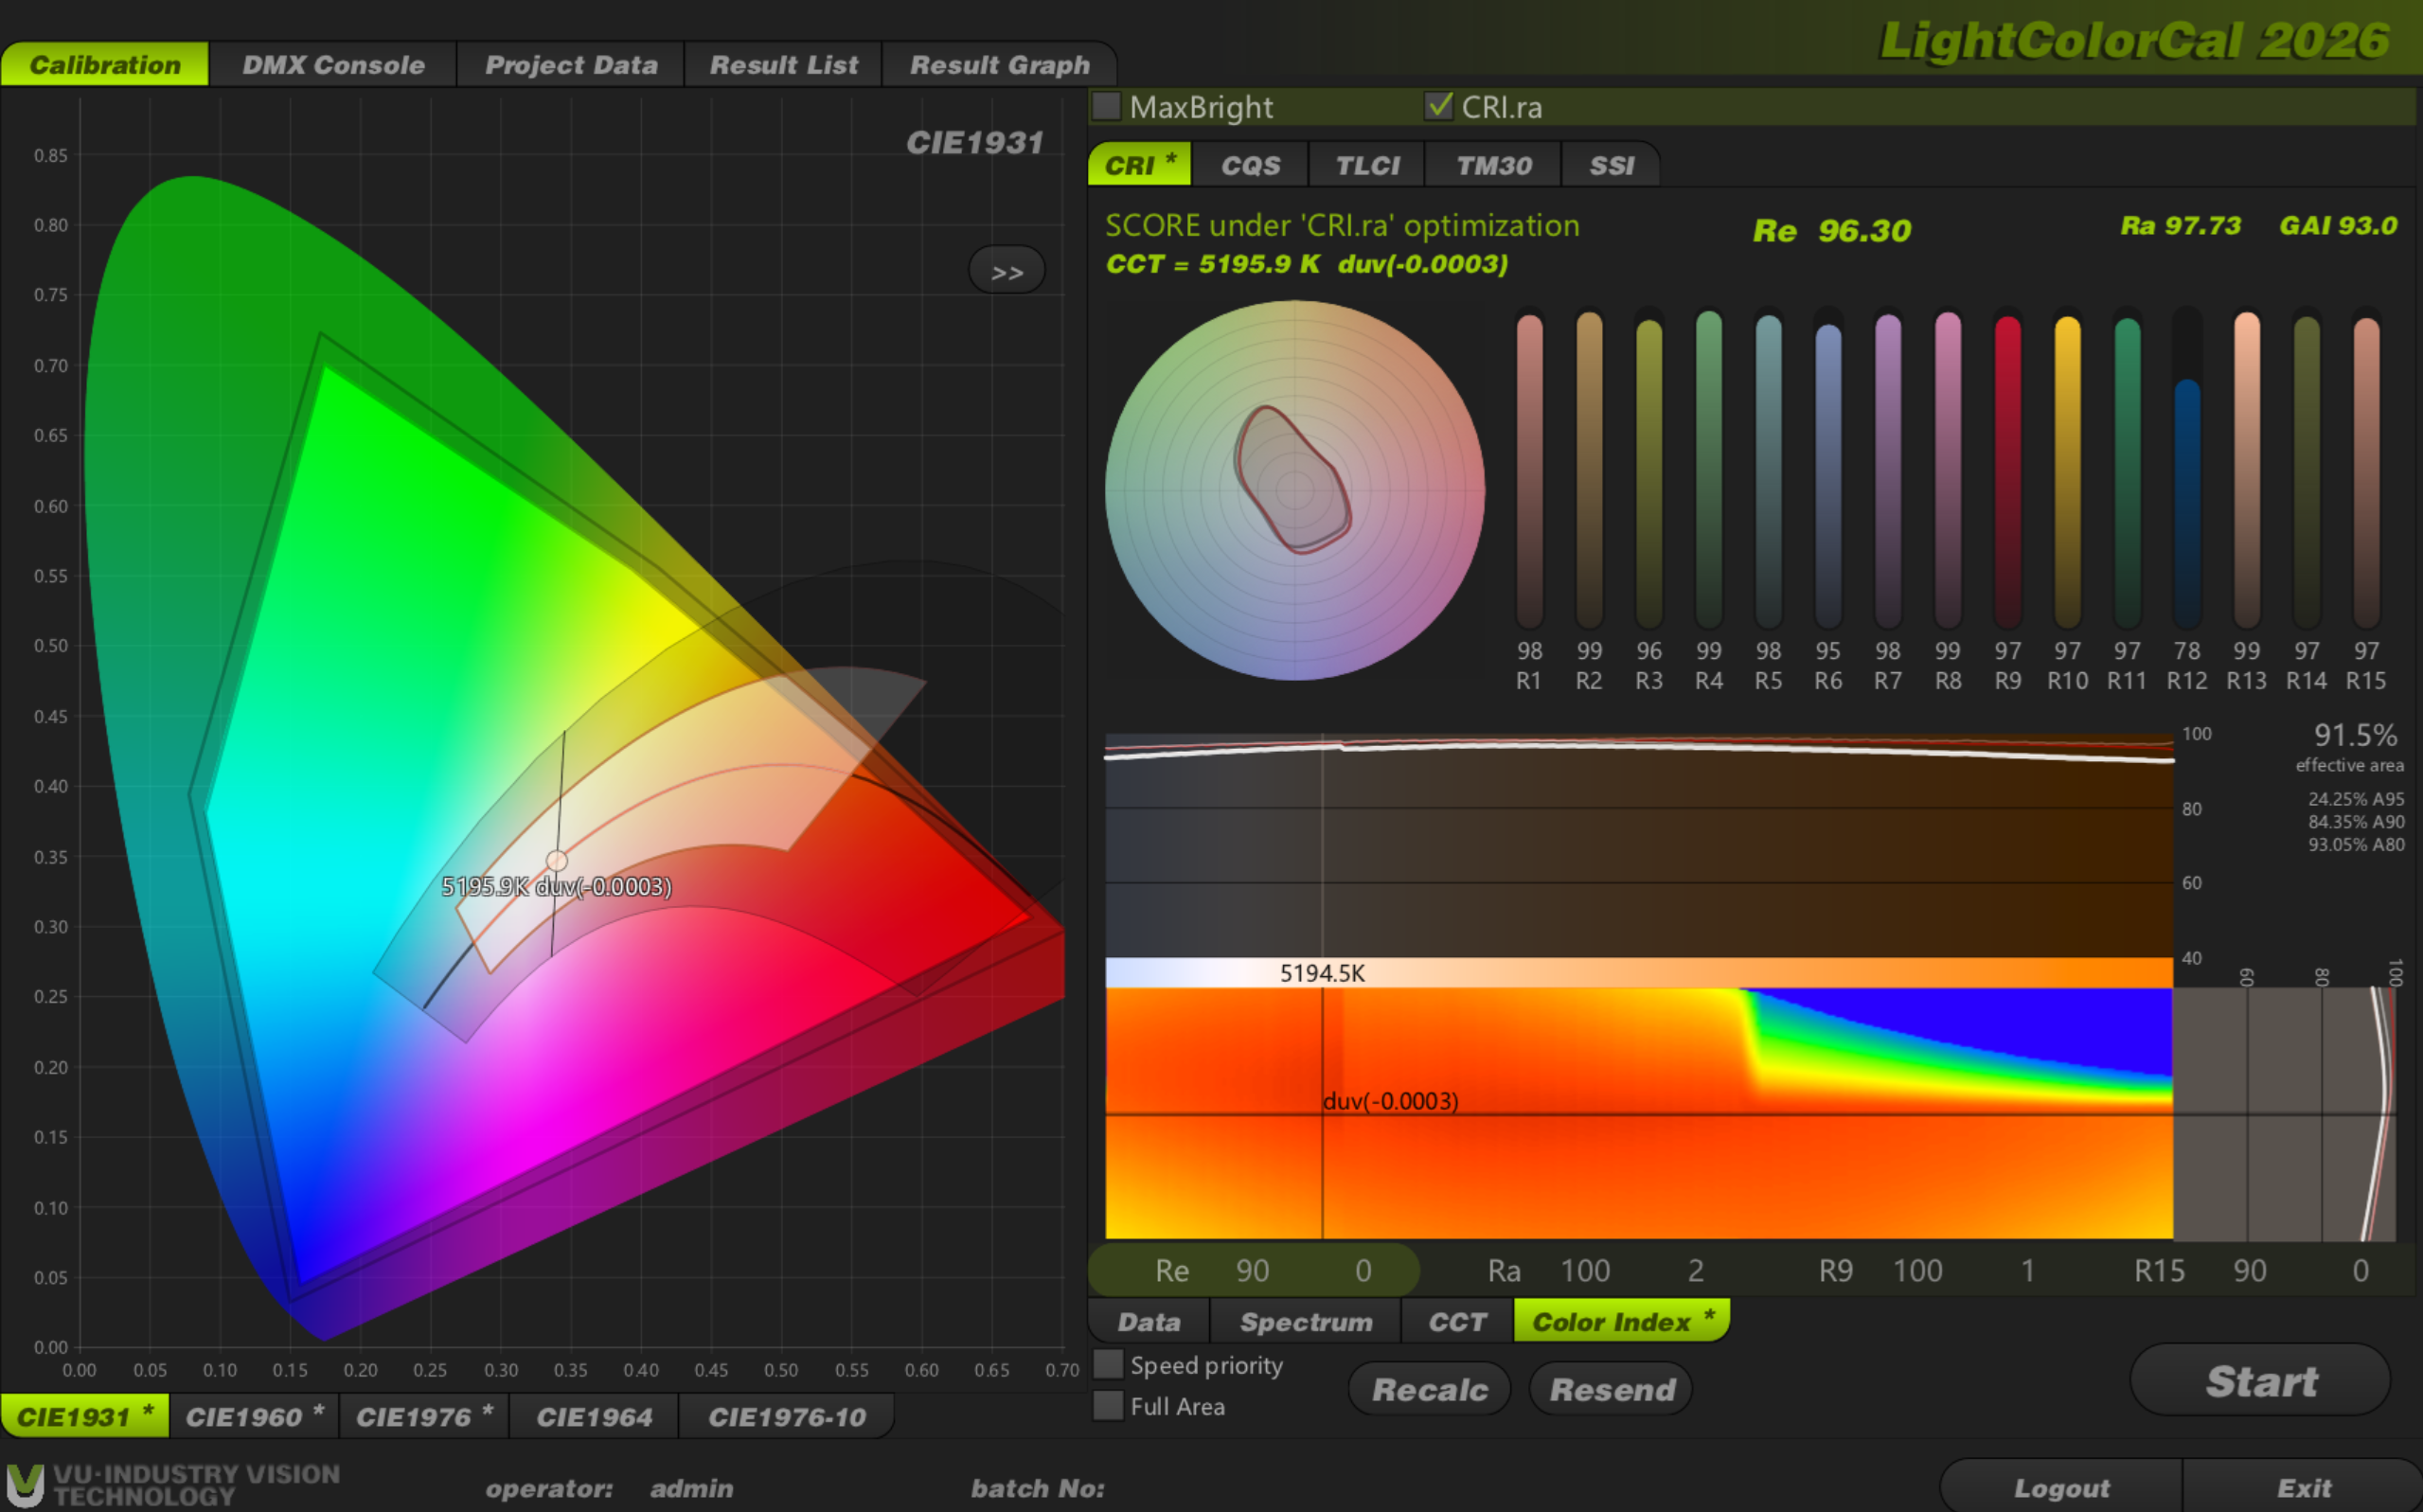
Task: Select the R10 yellow color bar
Action: tap(2067, 469)
